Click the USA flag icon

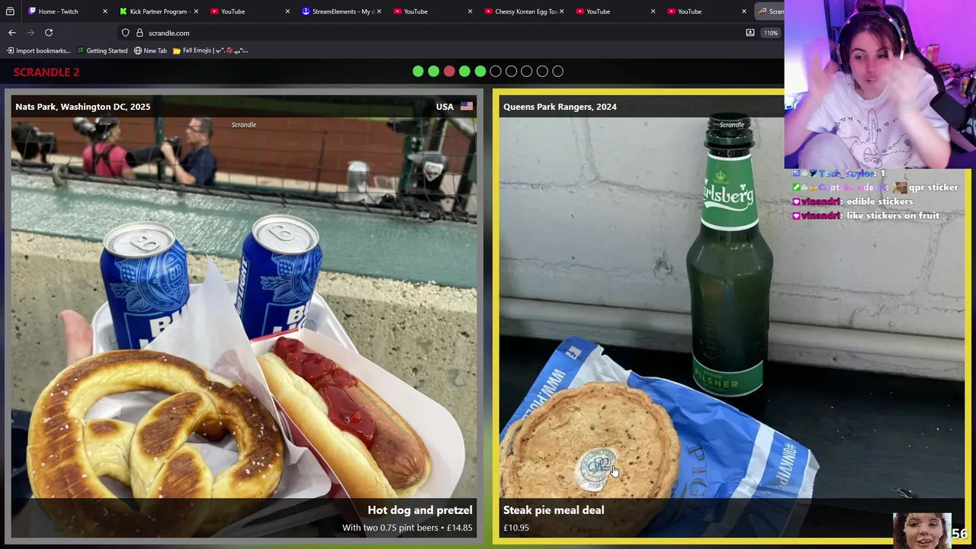pyautogui.click(x=467, y=107)
